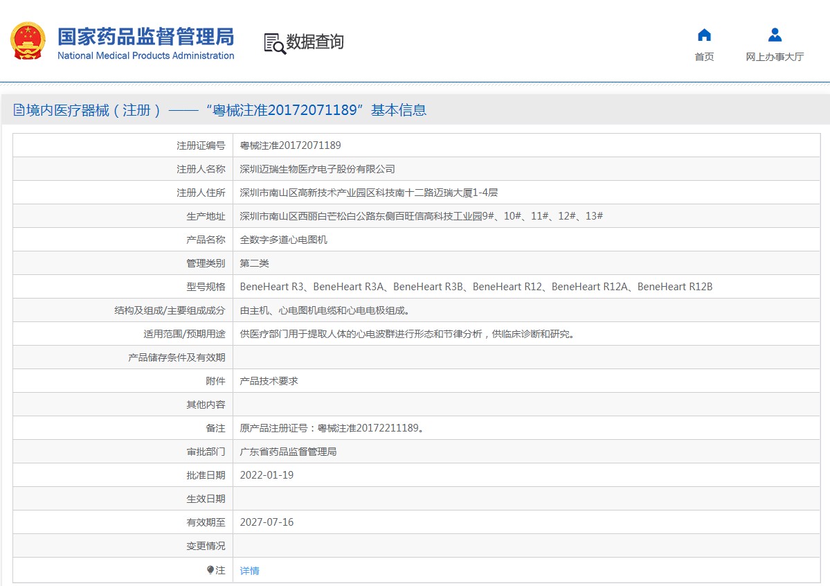Go to 首页 label
This screenshot has height=586, width=830.
point(704,57)
